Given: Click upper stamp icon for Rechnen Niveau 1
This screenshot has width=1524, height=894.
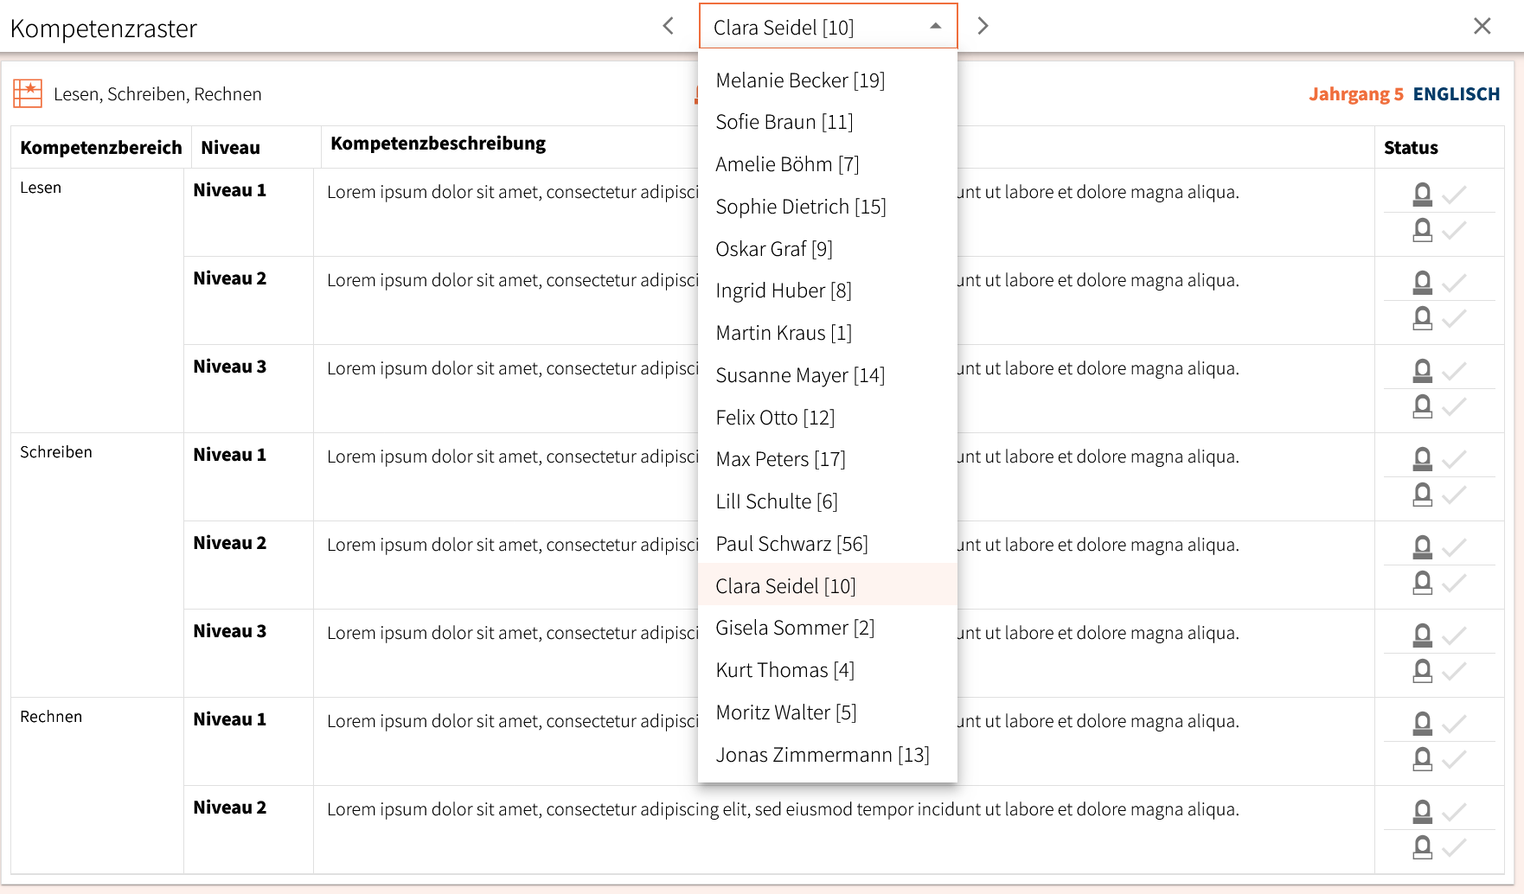Looking at the screenshot, I should pyautogui.click(x=1422, y=723).
